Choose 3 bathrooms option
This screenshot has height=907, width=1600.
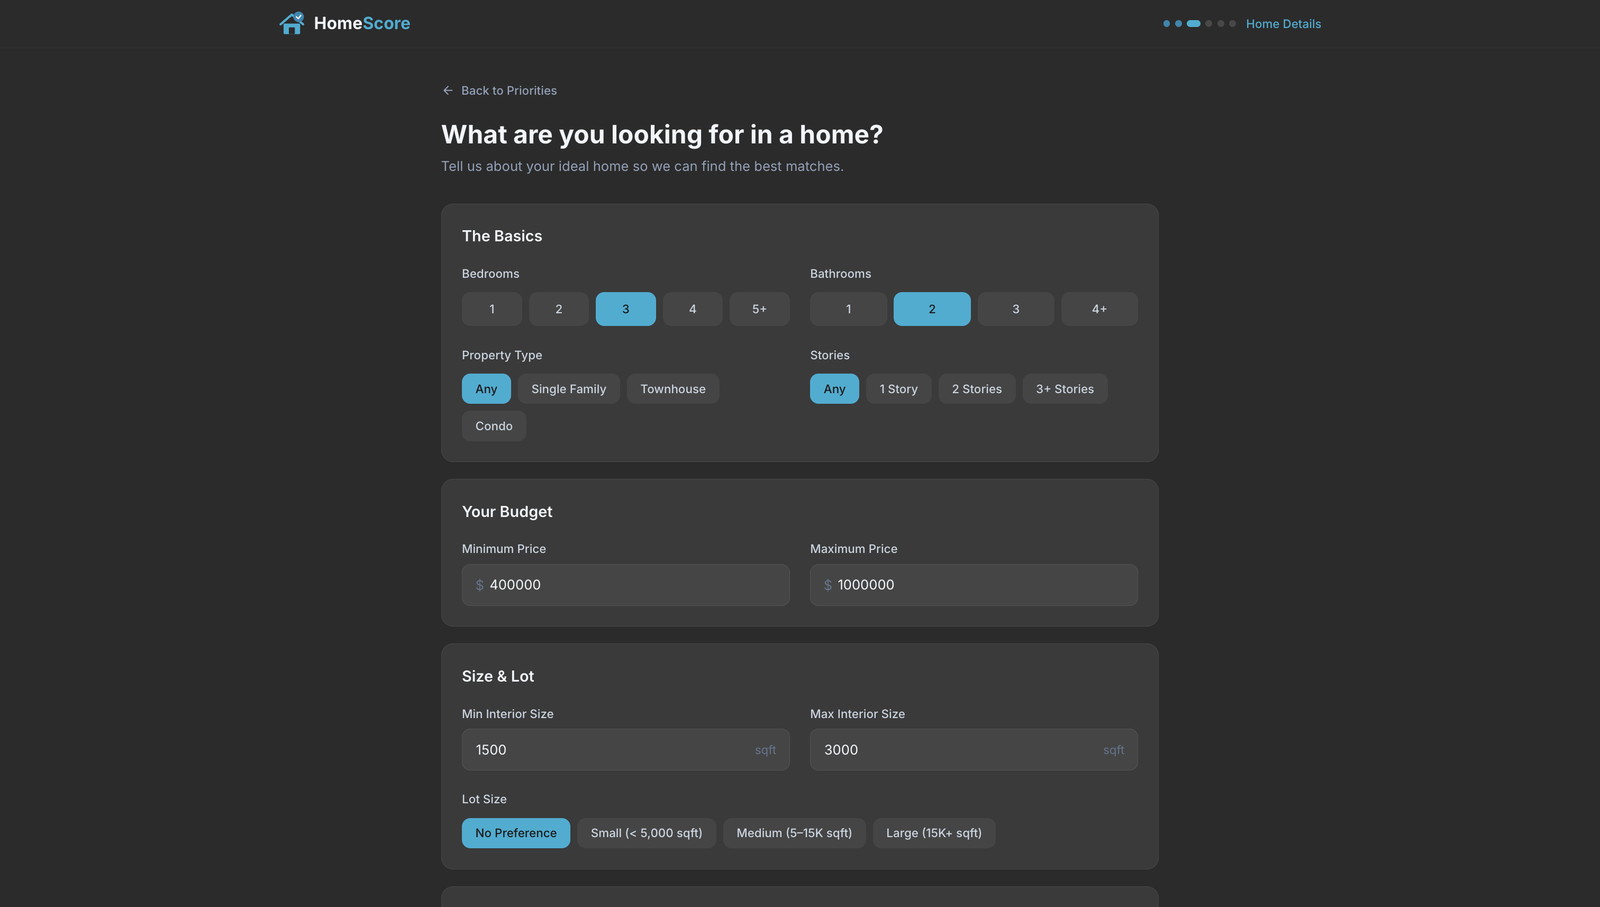click(1015, 309)
